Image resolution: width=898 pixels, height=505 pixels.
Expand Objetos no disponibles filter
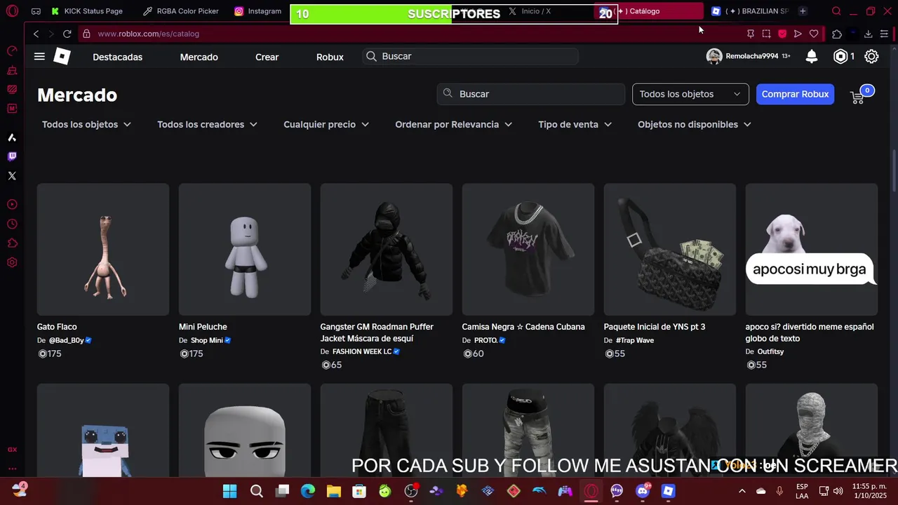point(695,124)
